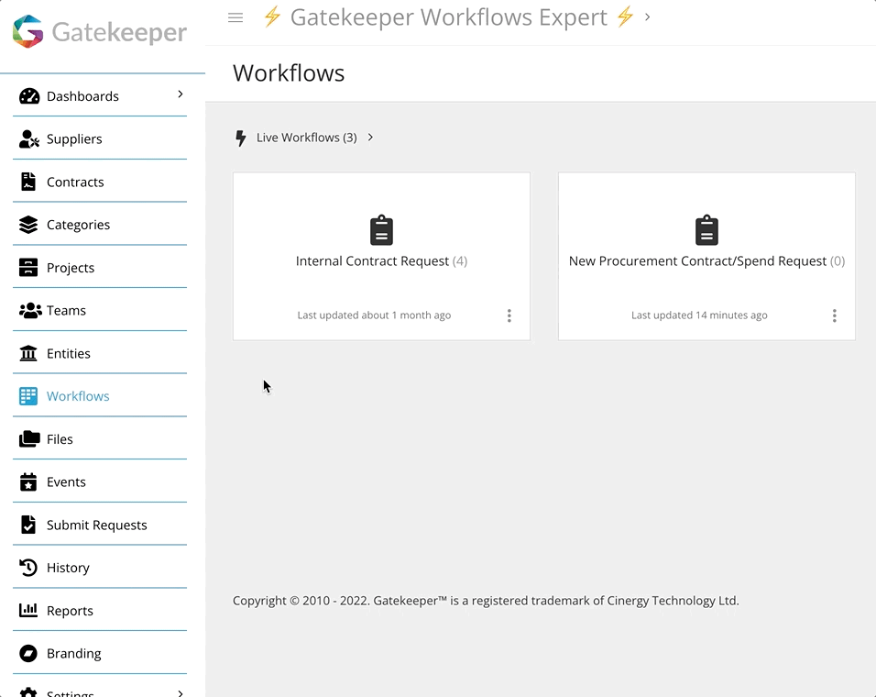Click the Live Workflows lightning bolt icon
This screenshot has height=697, width=876.
(x=241, y=138)
